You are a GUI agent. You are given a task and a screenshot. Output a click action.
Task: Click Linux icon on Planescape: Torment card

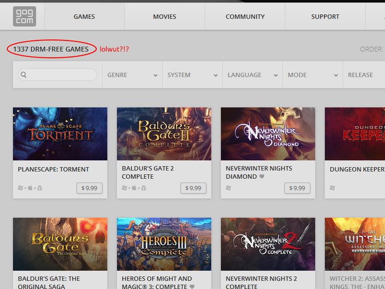pyautogui.click(x=39, y=188)
